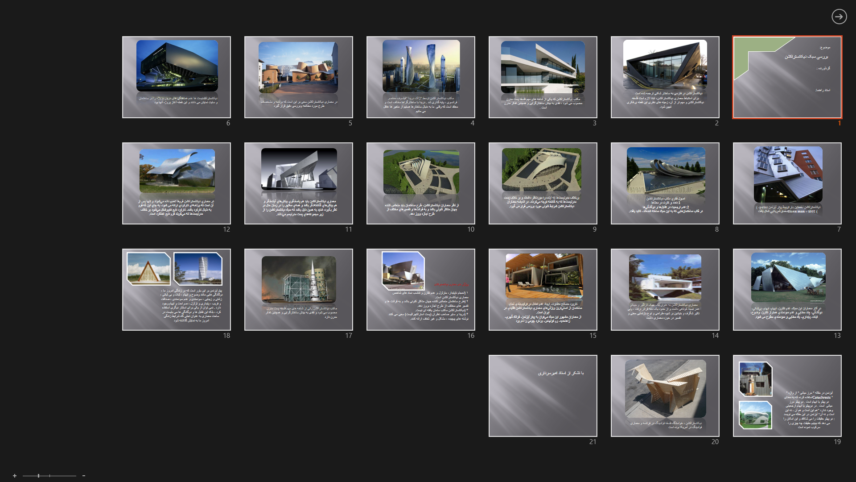856x482 pixels.
Task: Go to slide 15 wooden house thumbnail
Action: click(543, 290)
